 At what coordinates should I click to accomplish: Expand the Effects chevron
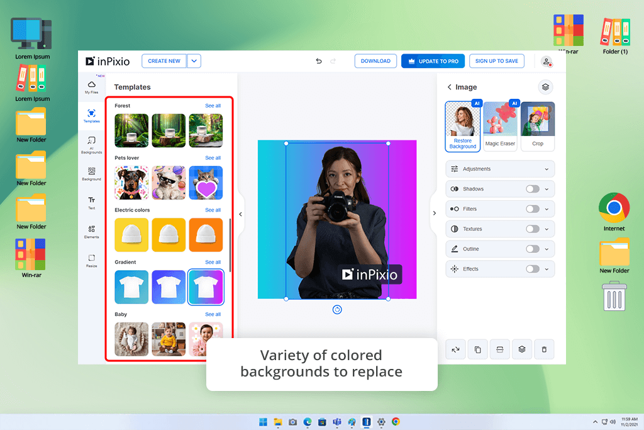pos(547,269)
